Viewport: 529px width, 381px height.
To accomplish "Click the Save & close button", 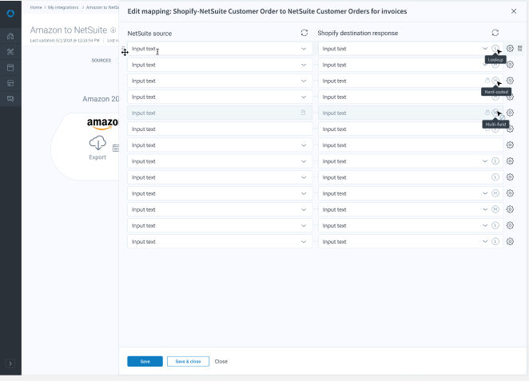I will [x=188, y=361].
